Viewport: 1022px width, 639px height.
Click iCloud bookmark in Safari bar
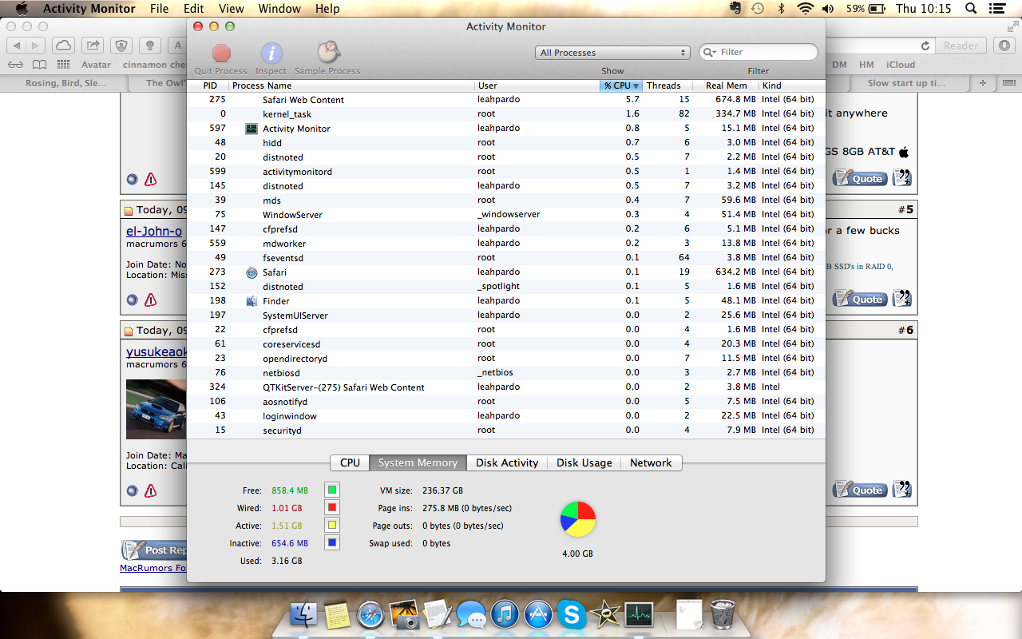click(901, 65)
